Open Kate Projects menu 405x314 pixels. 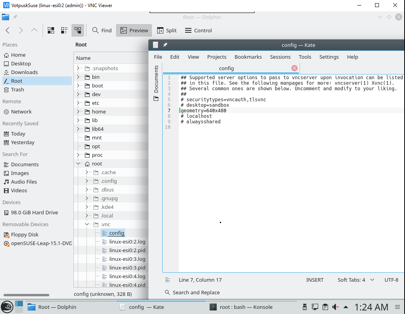(x=217, y=57)
